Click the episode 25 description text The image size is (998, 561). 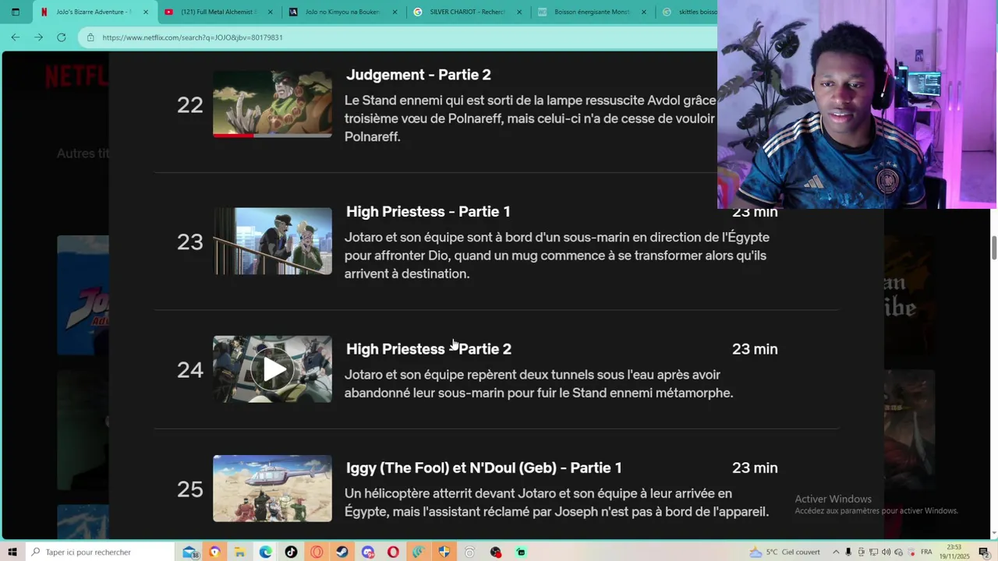click(x=557, y=503)
